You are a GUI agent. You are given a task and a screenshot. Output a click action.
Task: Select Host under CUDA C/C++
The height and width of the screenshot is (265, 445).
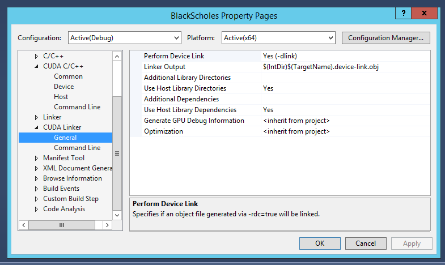pos(61,97)
